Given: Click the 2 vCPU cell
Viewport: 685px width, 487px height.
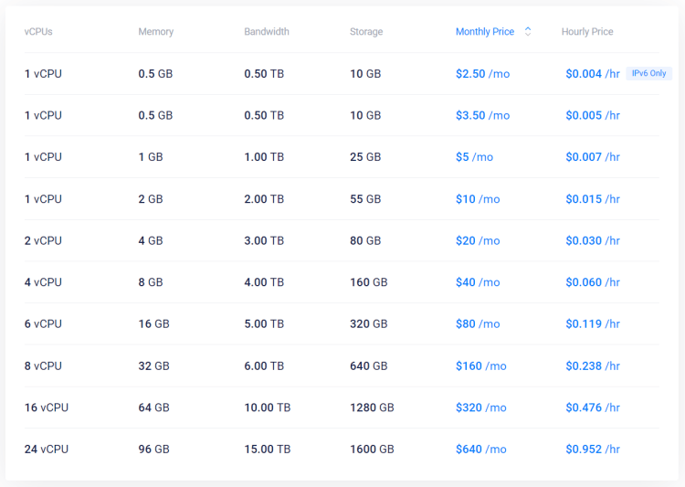Looking at the screenshot, I should click(43, 240).
